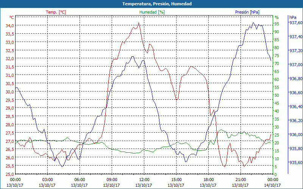
Task: Click '937,60' on the pressure axis
Action: point(295,23)
